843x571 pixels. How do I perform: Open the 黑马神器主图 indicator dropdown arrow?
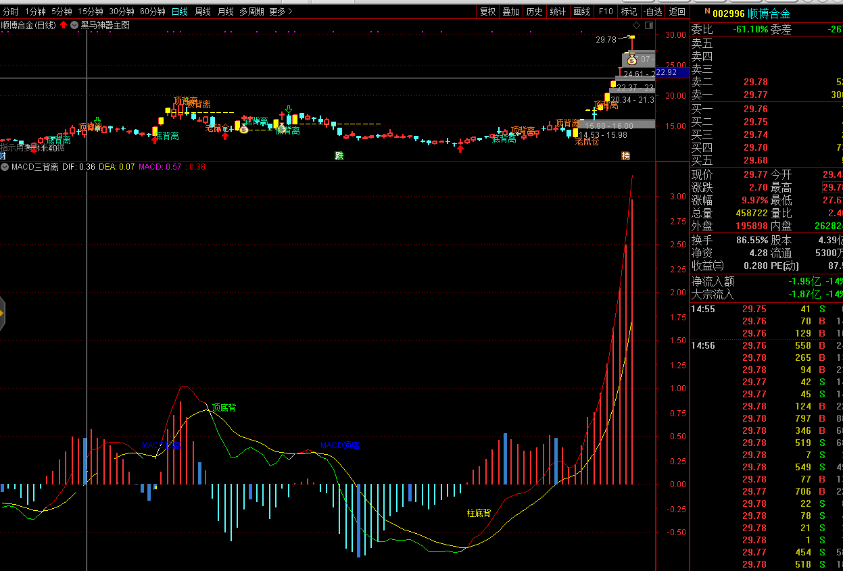tap(74, 25)
